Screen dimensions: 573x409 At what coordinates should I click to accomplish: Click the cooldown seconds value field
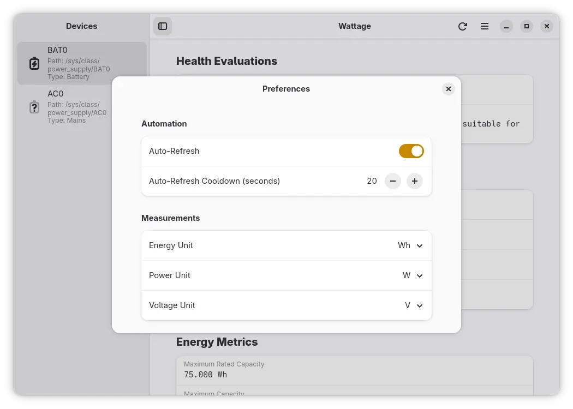coord(372,181)
